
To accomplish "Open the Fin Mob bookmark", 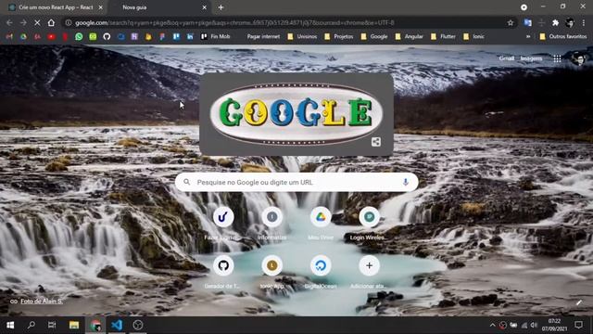I will 215,37.
